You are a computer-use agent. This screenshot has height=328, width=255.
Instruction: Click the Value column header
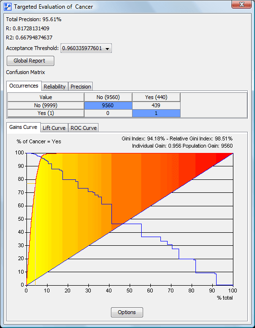[46, 97]
